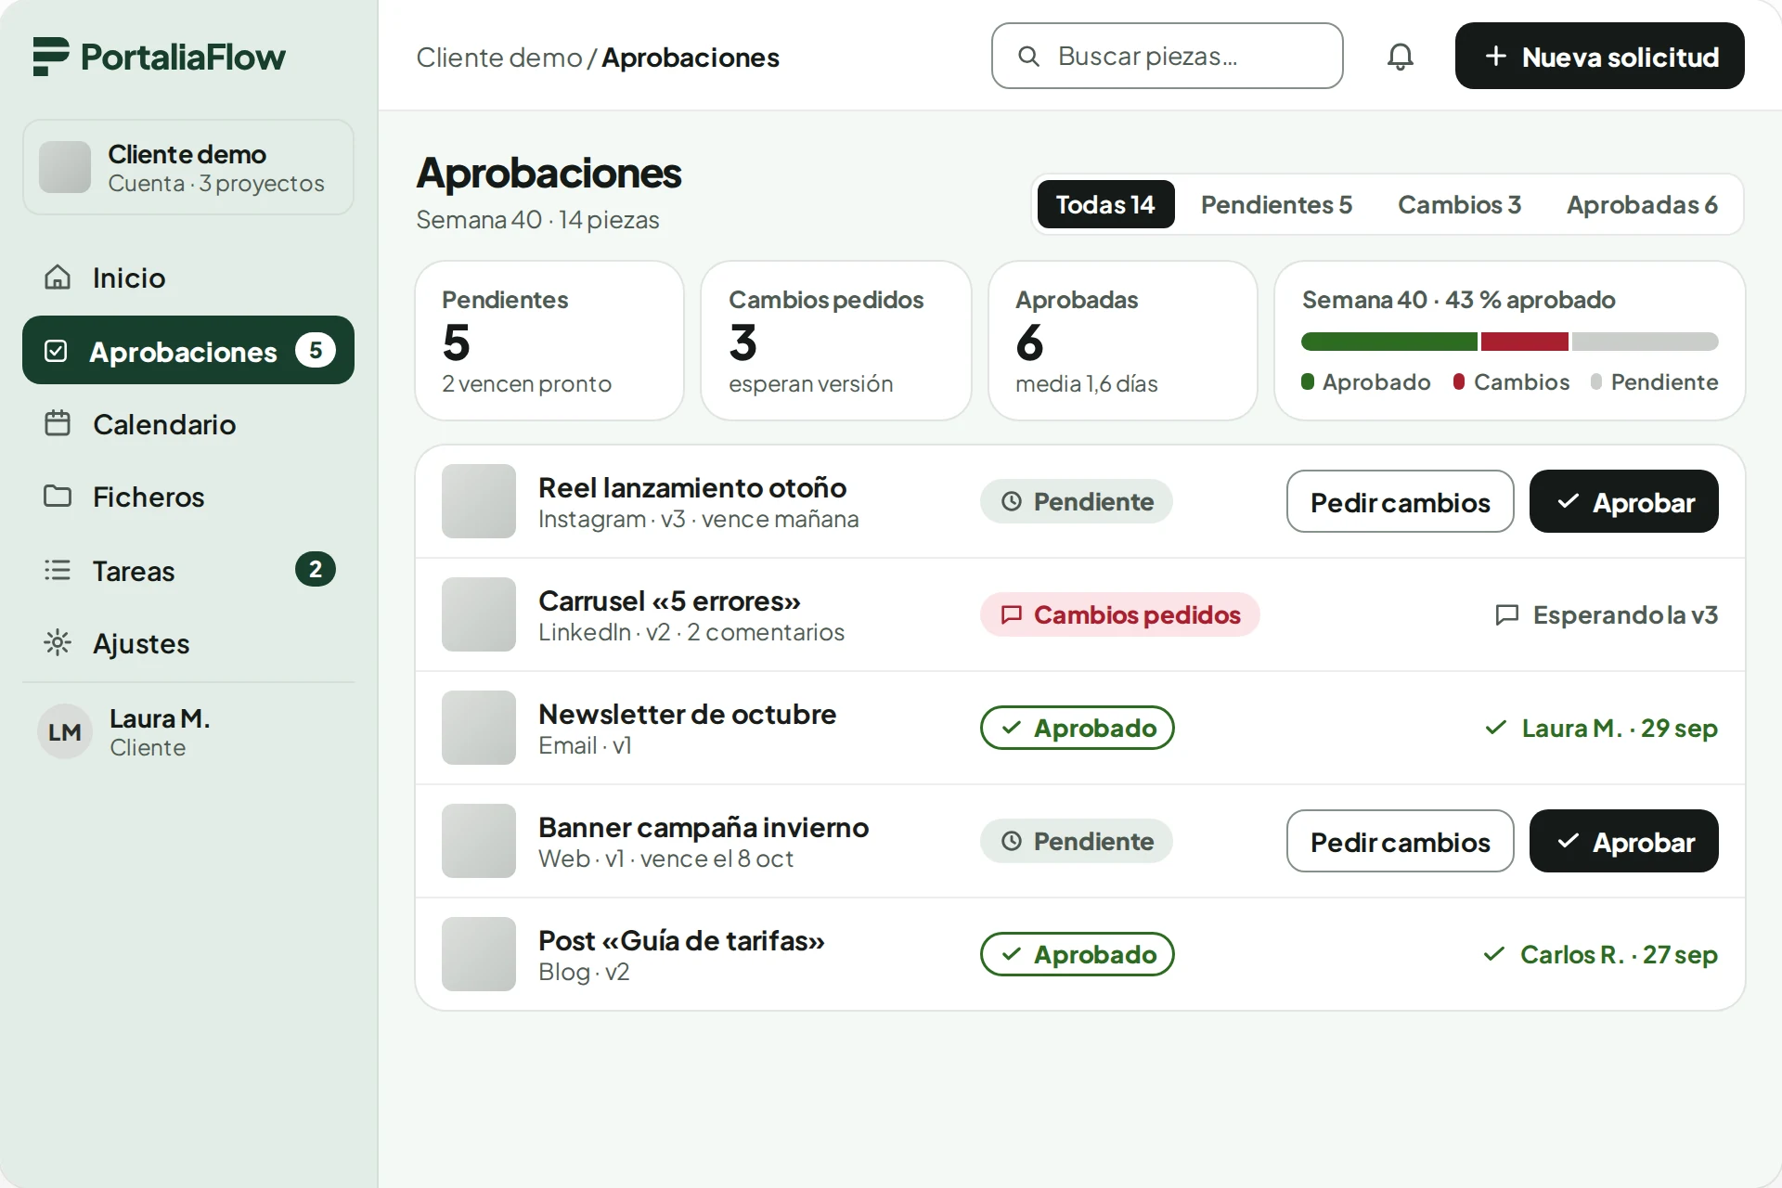
Task: Click the Tareas list icon
Action: pyautogui.click(x=58, y=570)
